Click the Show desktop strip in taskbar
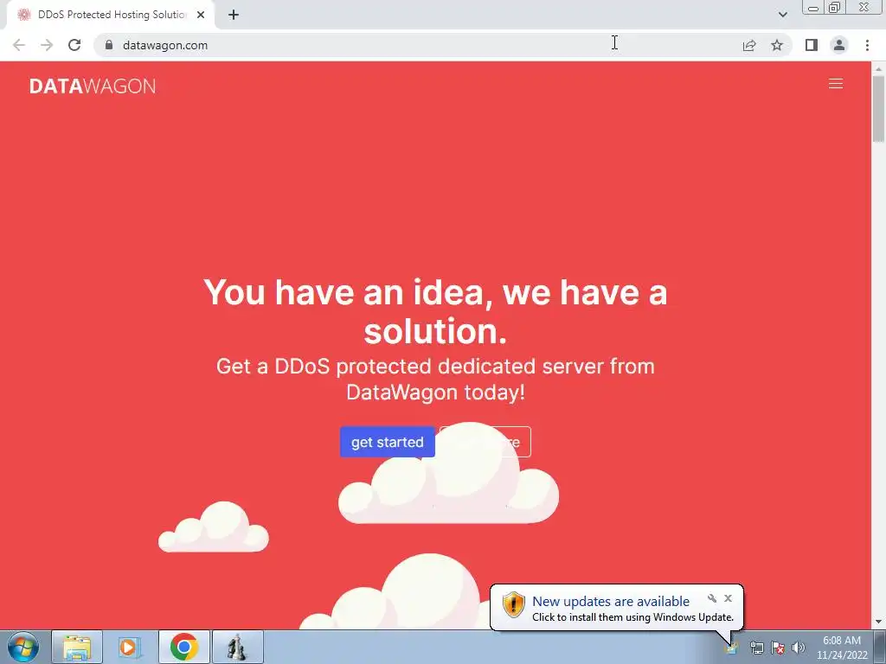886x664 pixels. 880,648
